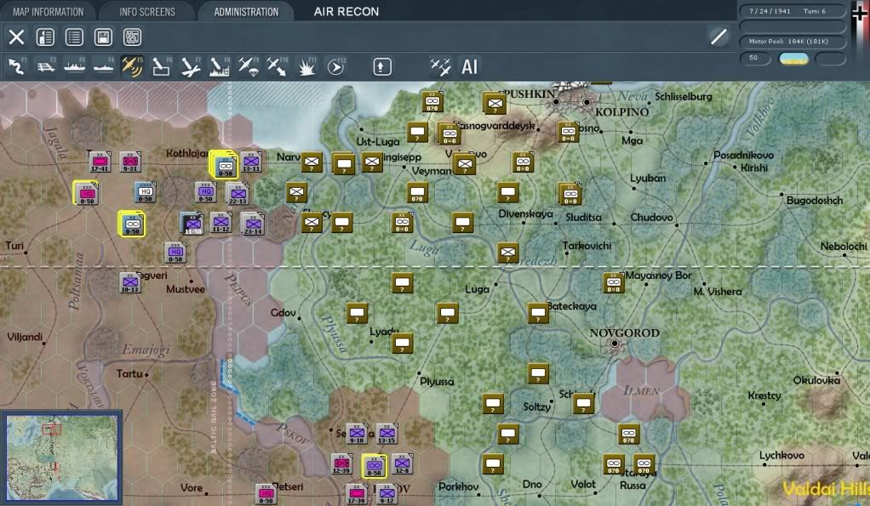Select the F2 rail mode icon

tap(45, 66)
